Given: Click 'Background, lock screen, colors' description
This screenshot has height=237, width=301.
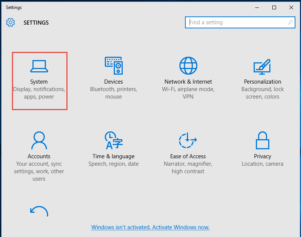Looking at the screenshot, I should (263, 93).
